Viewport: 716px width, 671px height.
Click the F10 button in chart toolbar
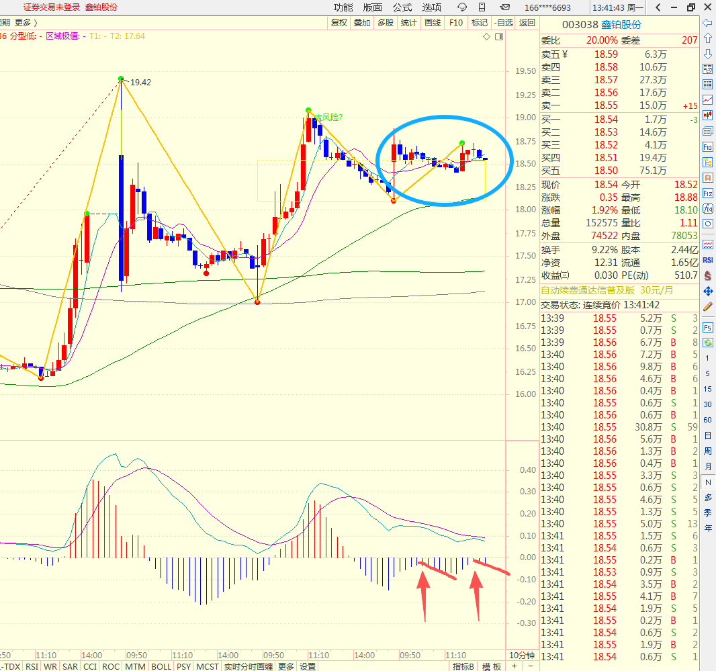click(455, 23)
